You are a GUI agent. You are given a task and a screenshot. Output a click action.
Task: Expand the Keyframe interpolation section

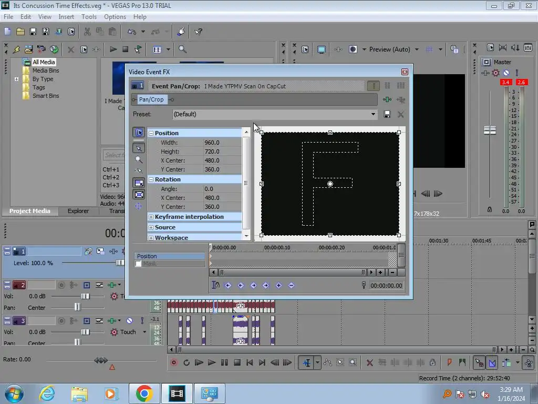point(151,217)
